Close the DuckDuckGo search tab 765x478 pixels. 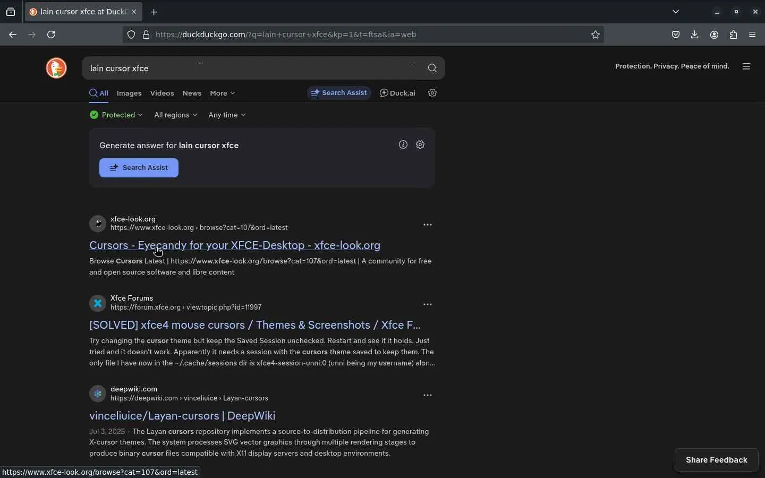[134, 12]
